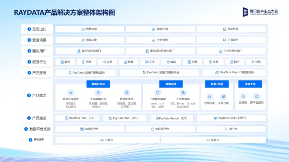Viewport: 289px width, 162px height.
Task: Click the slide title RAYDATA产品解决方案整体架构图
Action: click(x=64, y=13)
